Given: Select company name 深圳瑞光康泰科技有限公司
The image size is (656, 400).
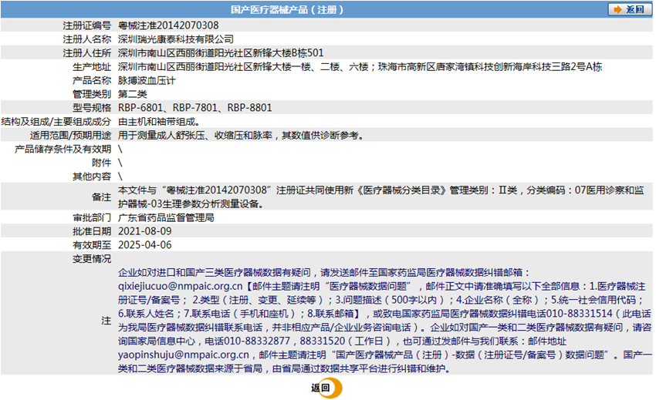Looking at the screenshot, I should tap(176, 39).
